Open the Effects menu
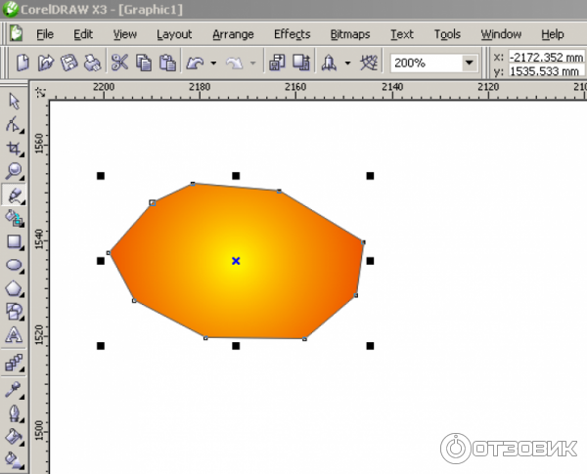The image size is (587, 474). click(x=292, y=34)
